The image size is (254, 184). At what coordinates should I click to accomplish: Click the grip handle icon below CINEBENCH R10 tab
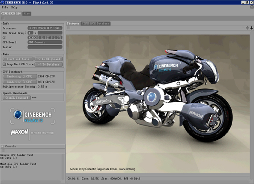[x=3, y=18]
